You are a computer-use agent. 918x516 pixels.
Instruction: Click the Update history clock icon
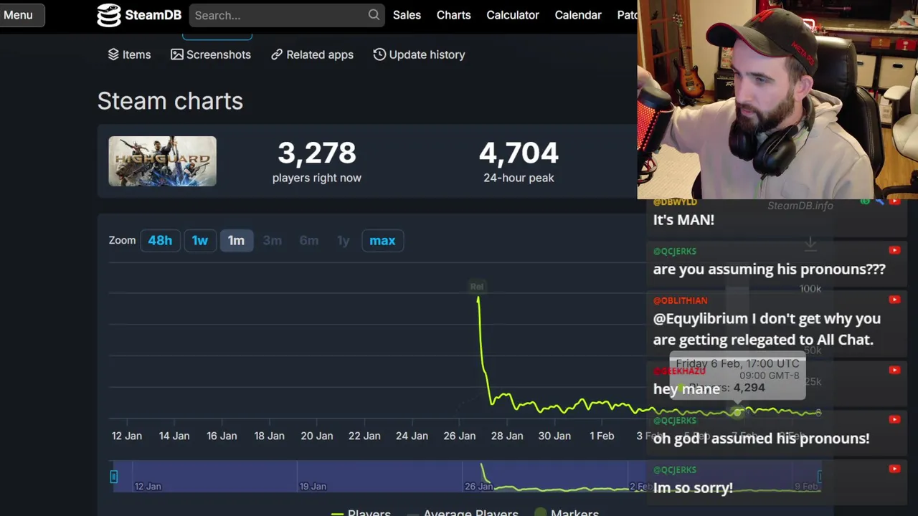tap(379, 54)
